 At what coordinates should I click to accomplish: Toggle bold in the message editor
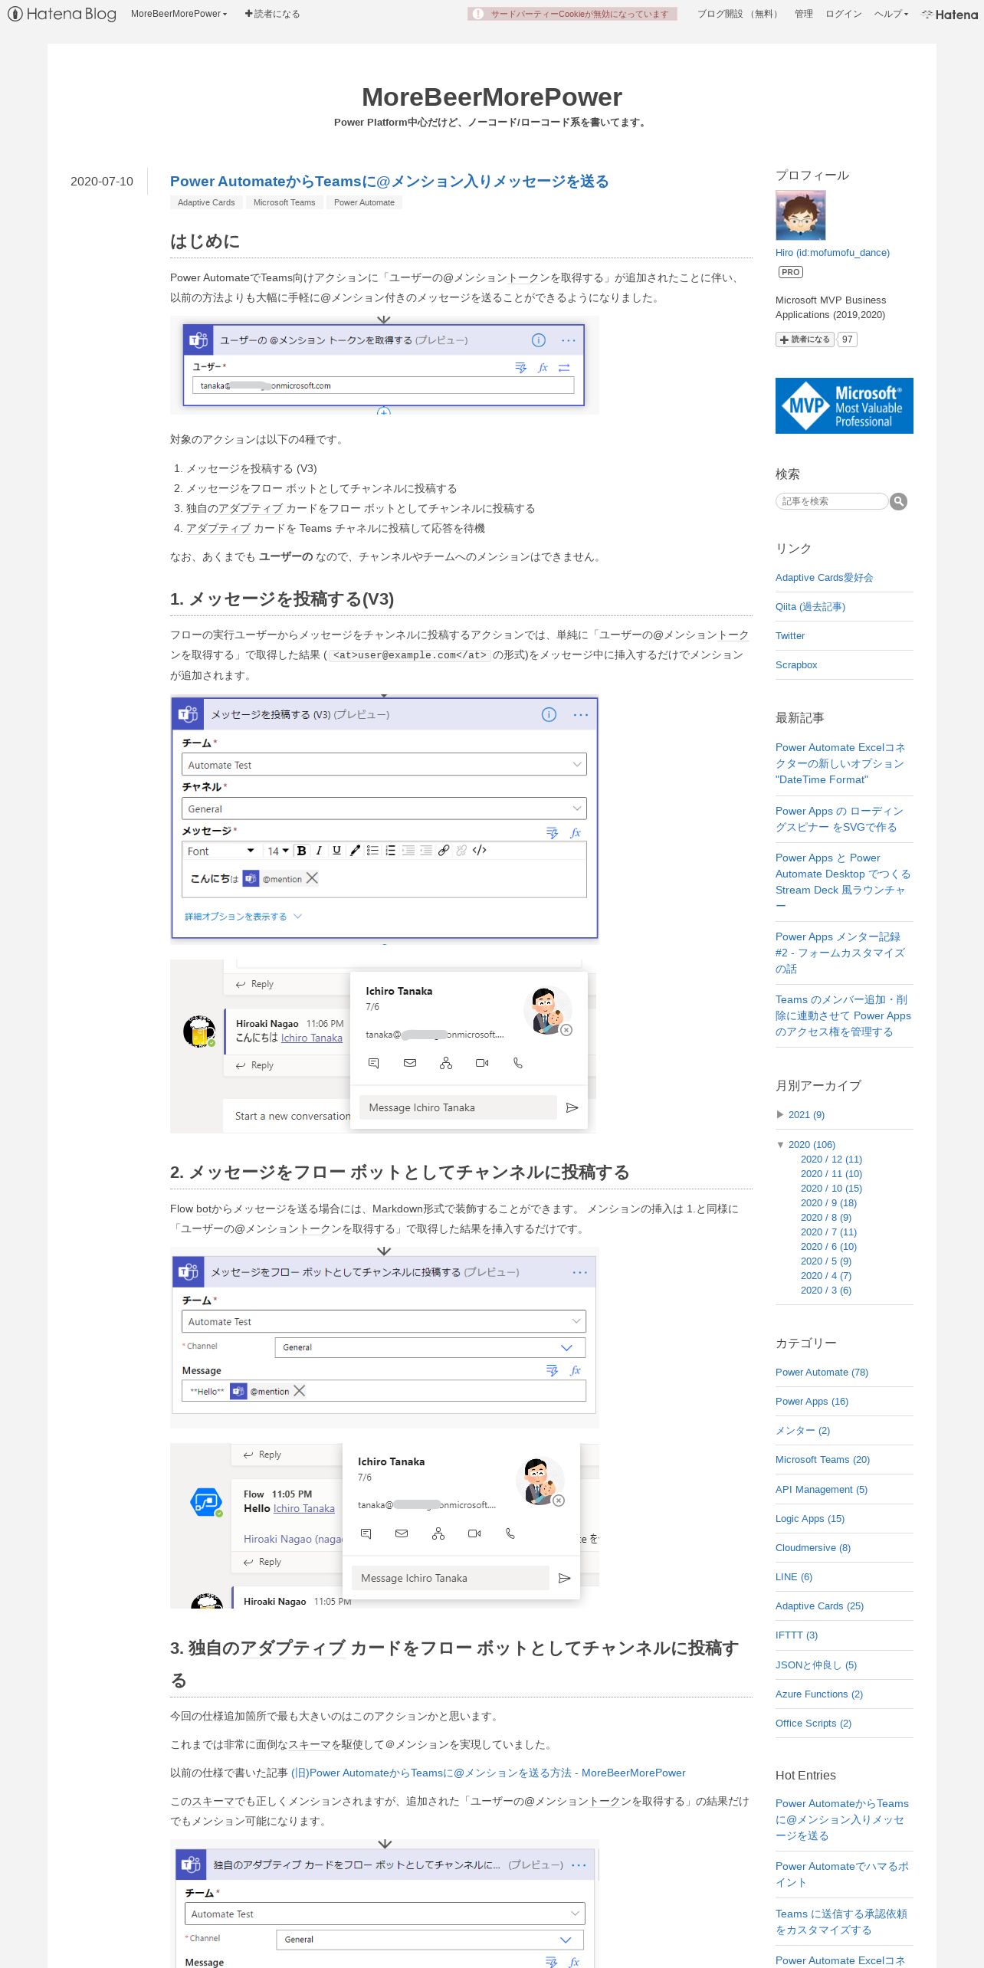point(302,851)
